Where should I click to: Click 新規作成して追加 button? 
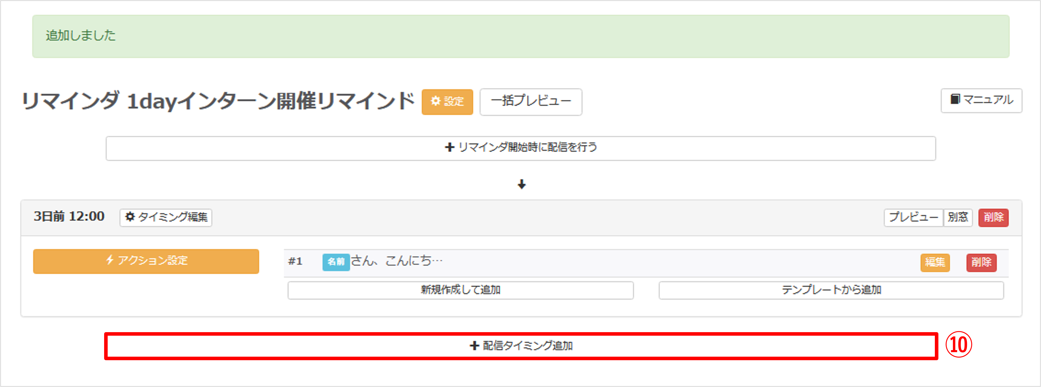[460, 290]
